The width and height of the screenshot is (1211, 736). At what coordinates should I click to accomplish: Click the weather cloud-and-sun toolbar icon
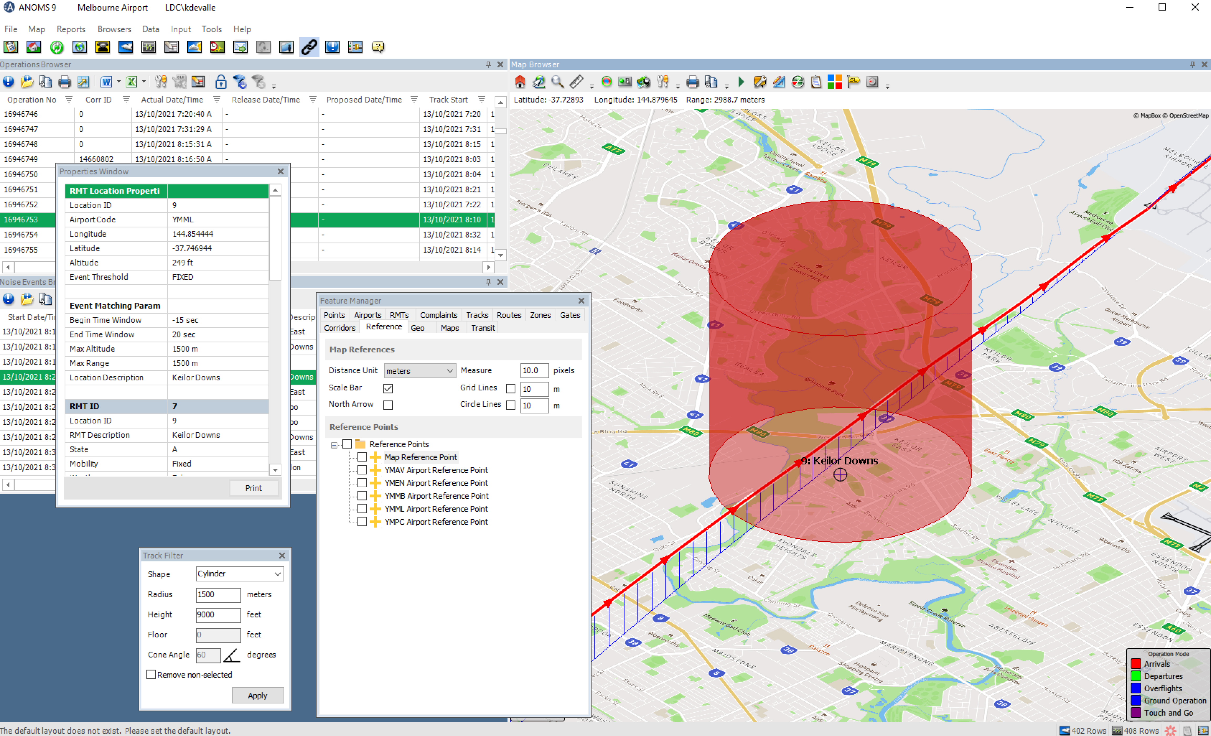(195, 47)
